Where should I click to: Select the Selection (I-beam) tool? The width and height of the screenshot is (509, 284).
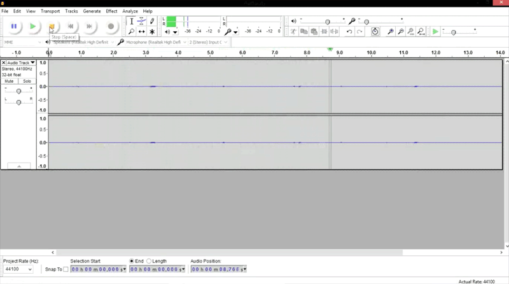pos(132,22)
